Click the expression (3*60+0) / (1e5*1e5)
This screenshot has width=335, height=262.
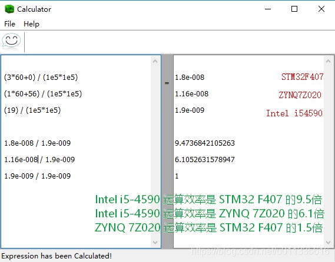pos(41,77)
